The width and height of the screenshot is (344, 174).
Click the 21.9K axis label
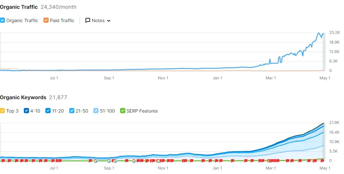(335, 122)
